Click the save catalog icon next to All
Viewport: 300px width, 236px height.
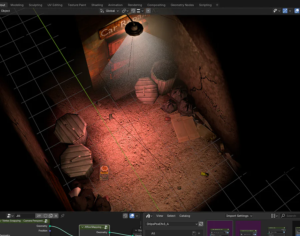194,233
